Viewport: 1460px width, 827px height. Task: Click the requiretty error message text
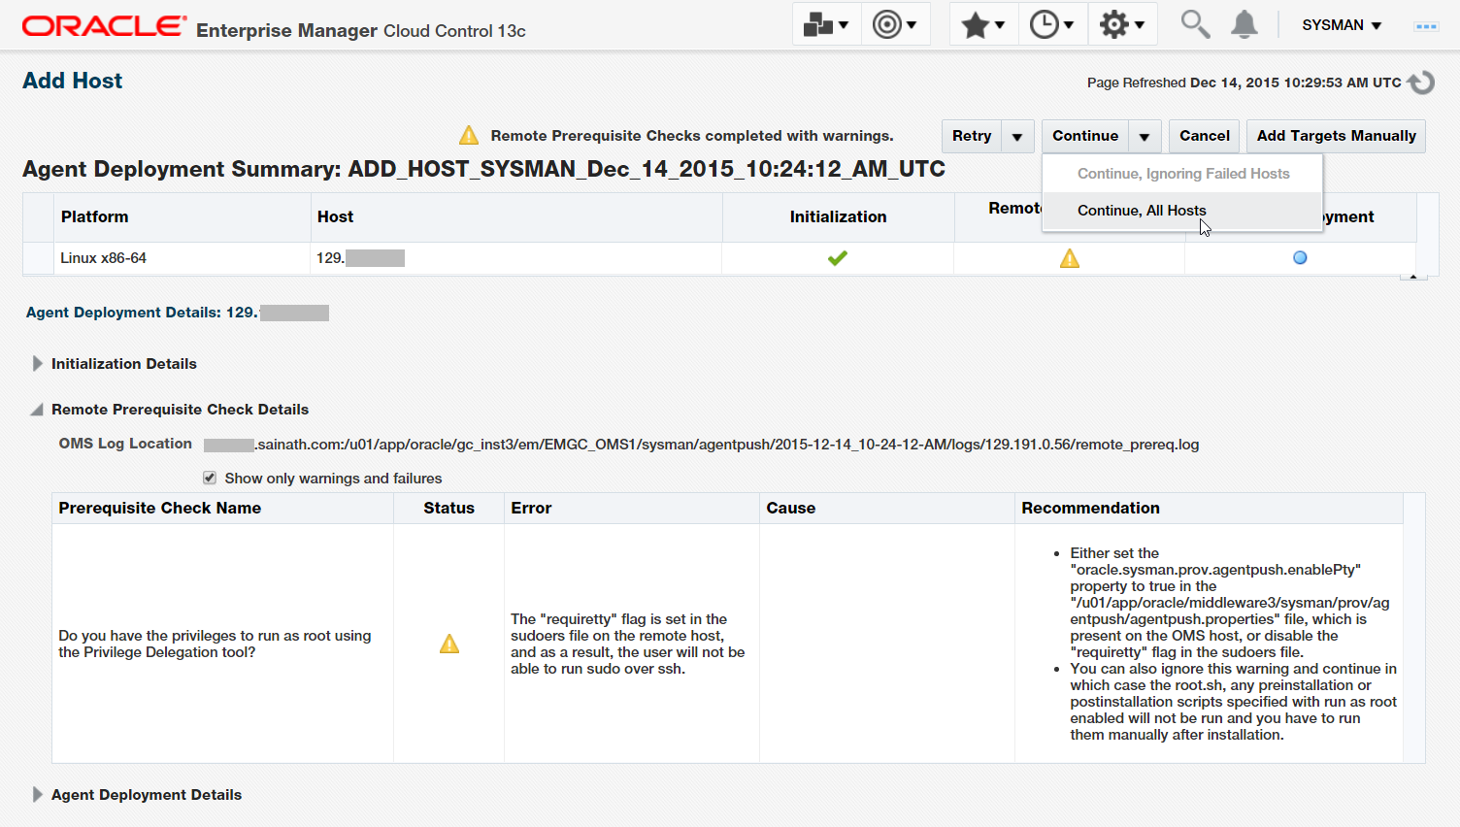[x=628, y=644]
